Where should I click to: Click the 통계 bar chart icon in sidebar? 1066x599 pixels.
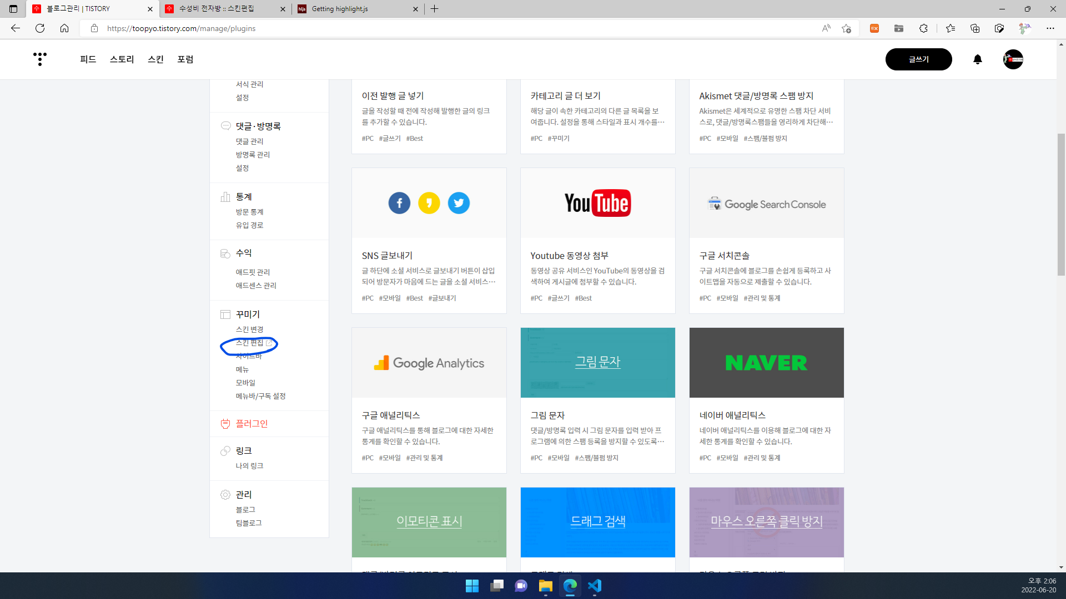click(x=225, y=197)
